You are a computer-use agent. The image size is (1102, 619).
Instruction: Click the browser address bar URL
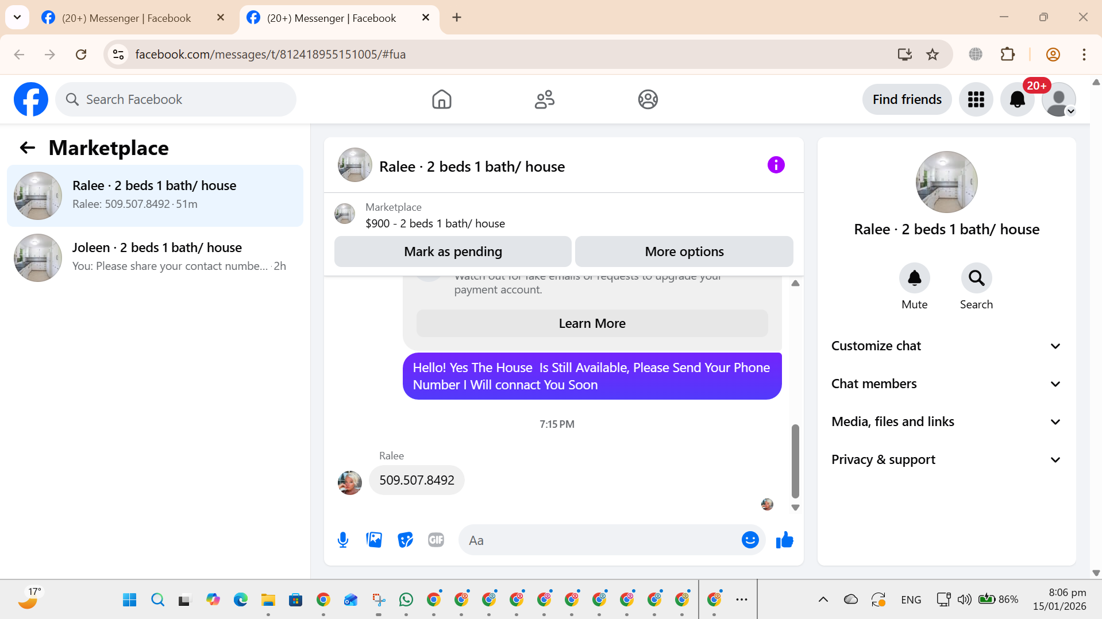270,54
